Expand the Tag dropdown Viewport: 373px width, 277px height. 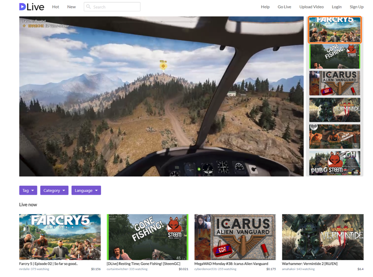tap(28, 190)
